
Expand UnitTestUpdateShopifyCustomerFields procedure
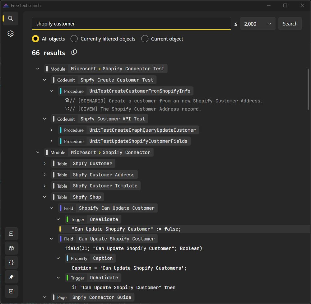tap(51, 141)
